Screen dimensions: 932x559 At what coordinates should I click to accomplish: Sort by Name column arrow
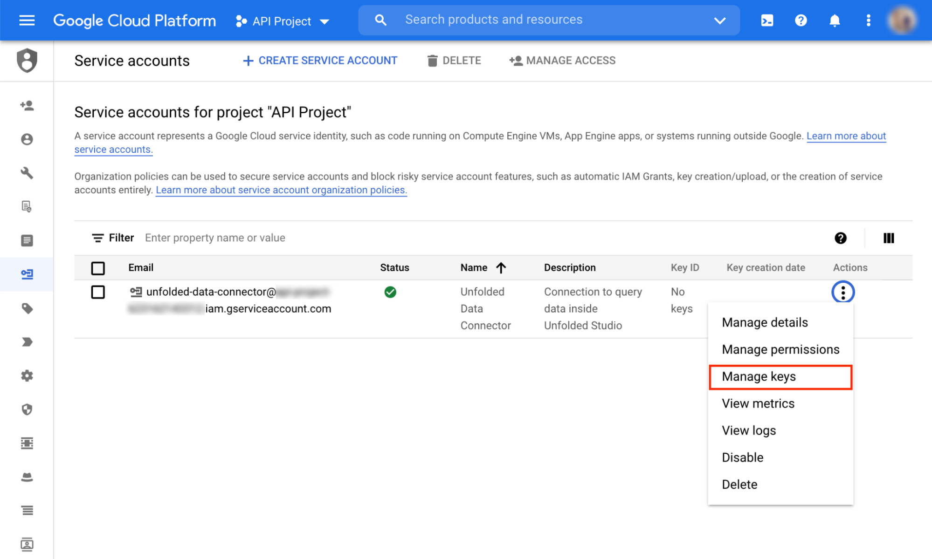501,268
